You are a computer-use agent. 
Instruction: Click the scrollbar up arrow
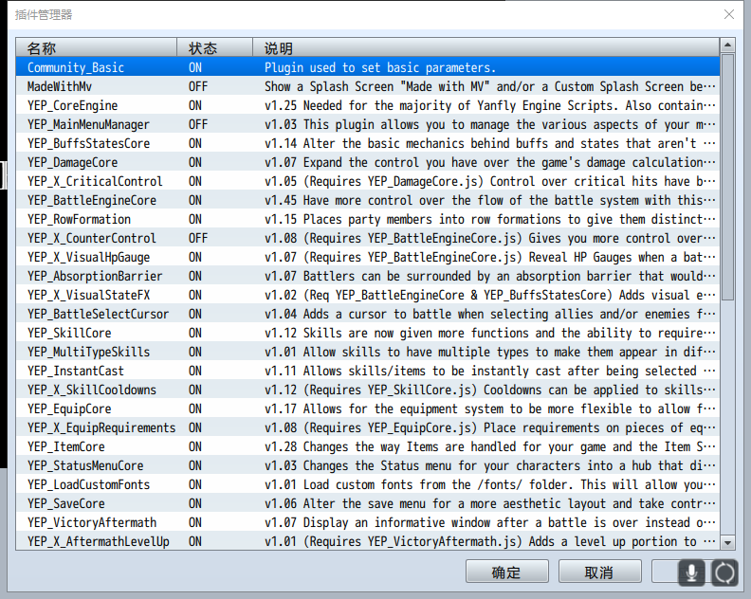point(727,45)
